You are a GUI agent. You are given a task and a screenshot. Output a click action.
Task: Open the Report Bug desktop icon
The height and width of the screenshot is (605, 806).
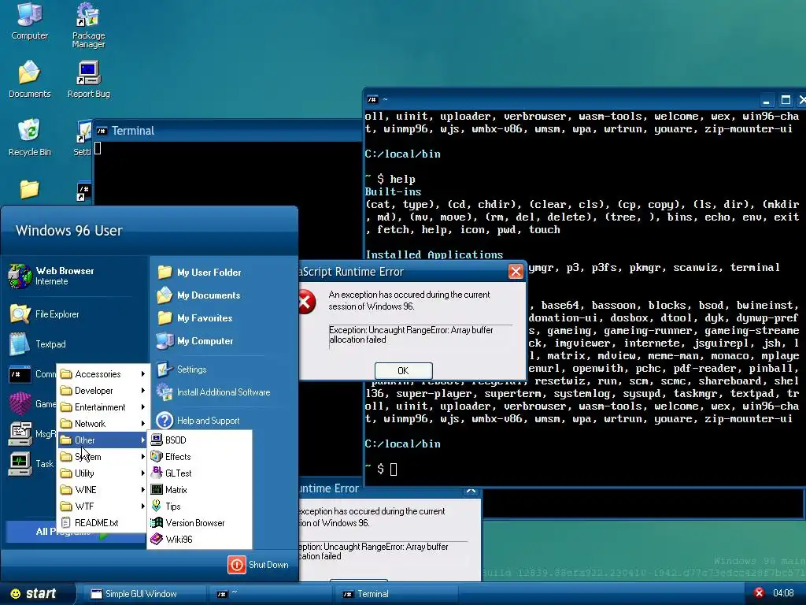coord(88,79)
